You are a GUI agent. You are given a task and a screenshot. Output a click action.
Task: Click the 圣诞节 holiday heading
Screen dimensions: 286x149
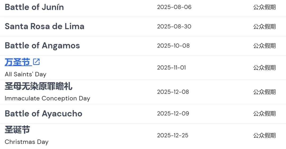17,130
